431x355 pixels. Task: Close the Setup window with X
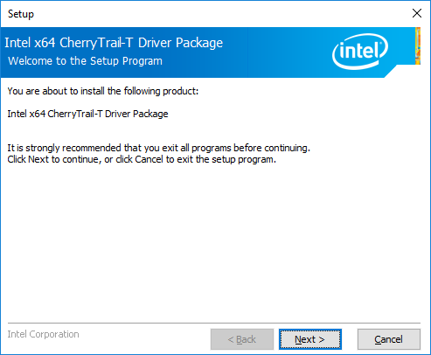coord(417,13)
